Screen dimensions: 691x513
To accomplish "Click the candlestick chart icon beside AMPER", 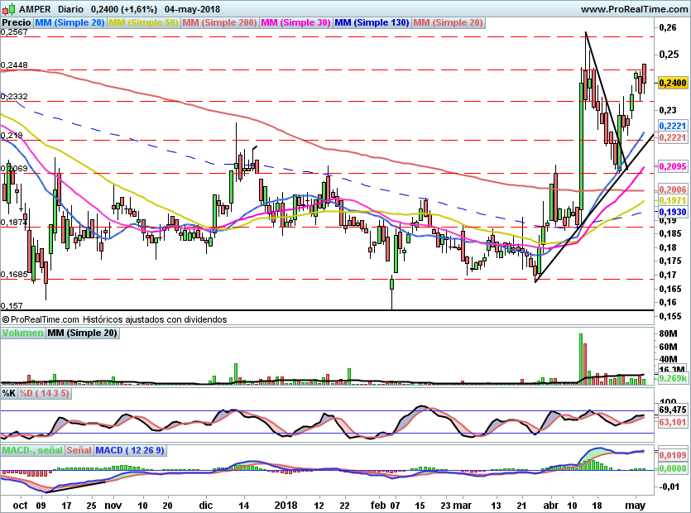I will [x=8, y=8].
